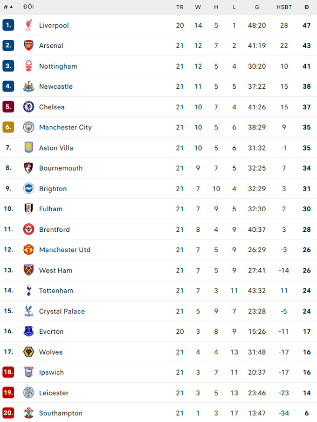The height and width of the screenshot is (422, 317).
Task: Select the Southampton club crest icon
Action: pyautogui.click(x=28, y=413)
